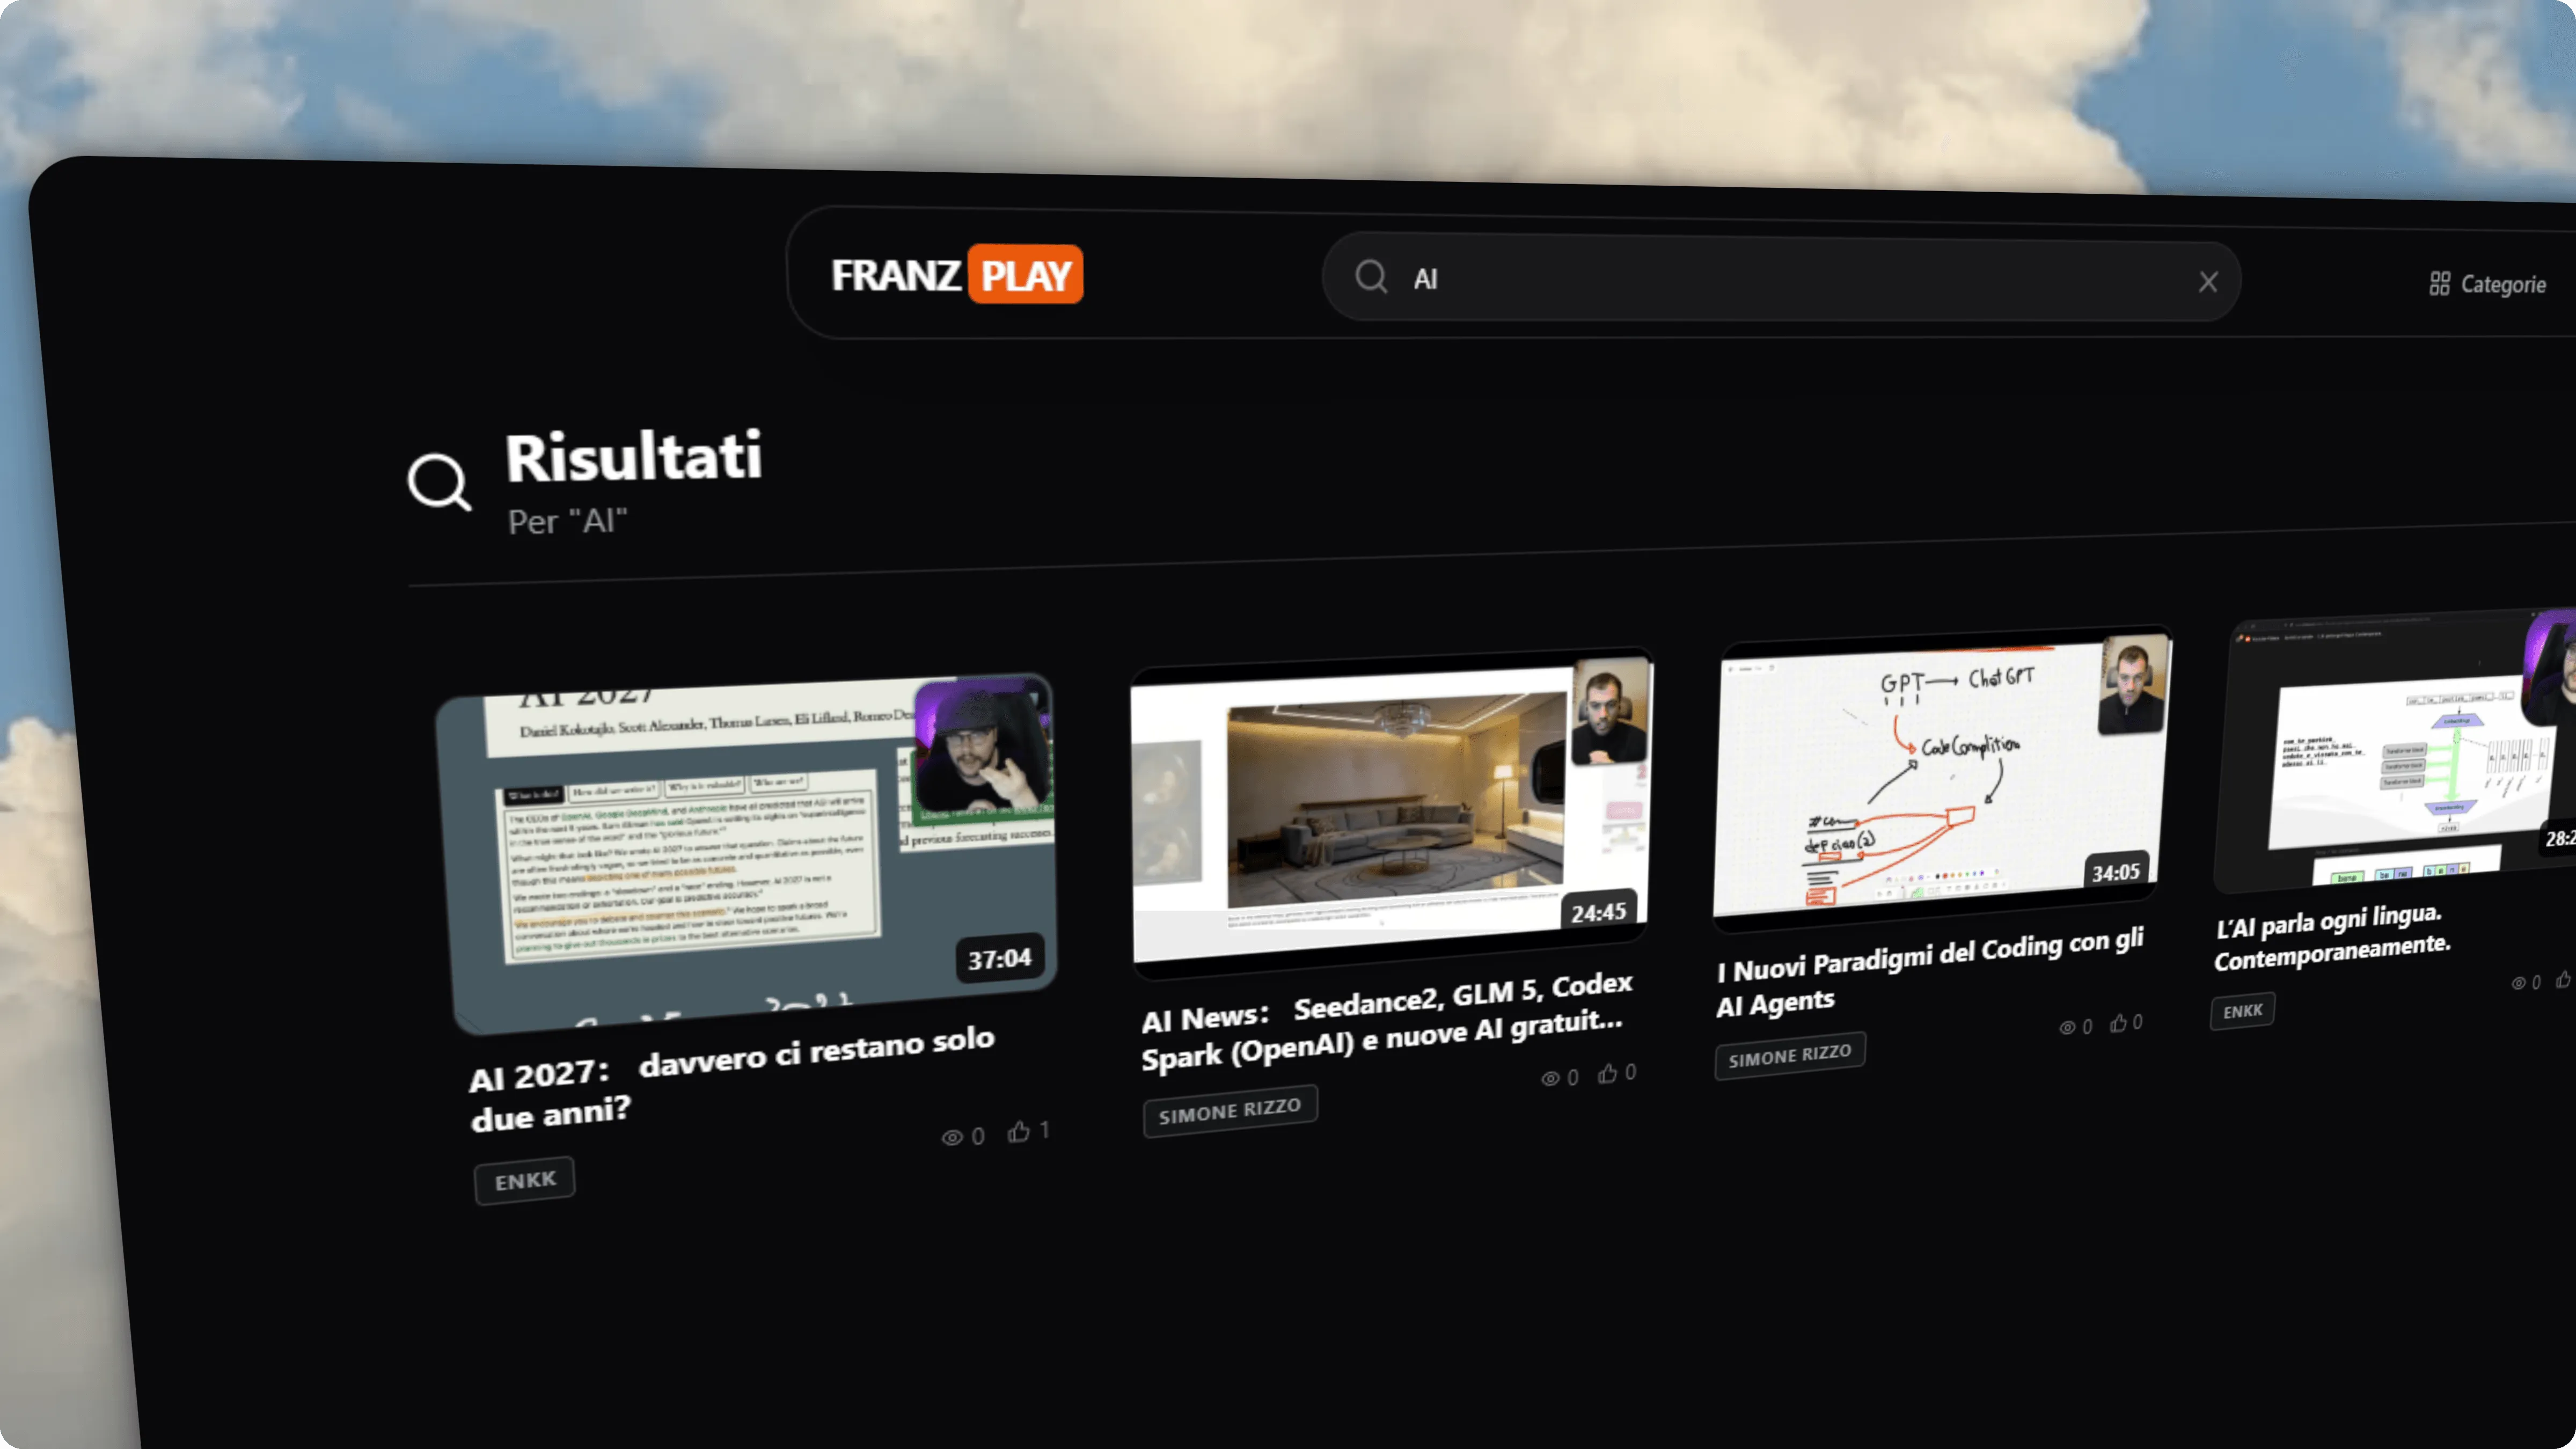Click the 37:04 duration badge
The image size is (2576, 1449).
999,958
